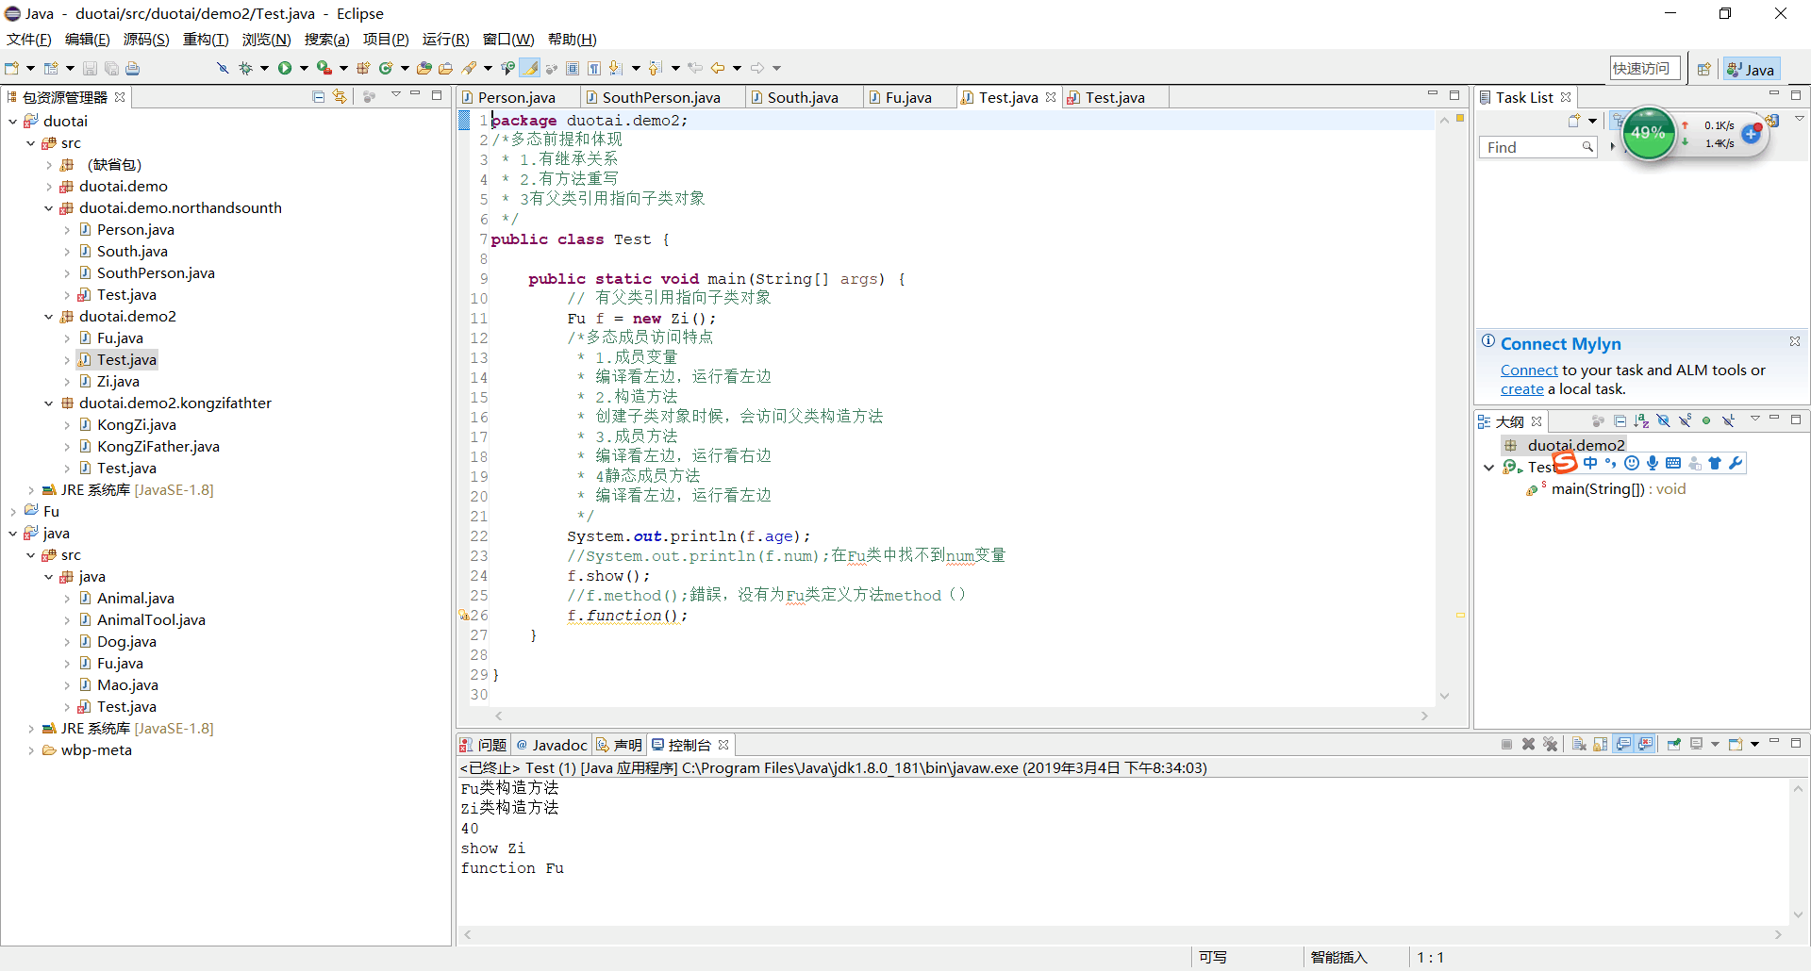The width and height of the screenshot is (1811, 971).
Task: Toggle Hide Fields in Outline
Action: tap(1663, 420)
